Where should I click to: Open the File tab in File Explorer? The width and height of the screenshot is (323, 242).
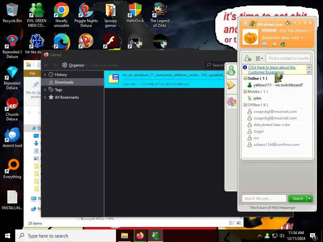pos(32,73)
